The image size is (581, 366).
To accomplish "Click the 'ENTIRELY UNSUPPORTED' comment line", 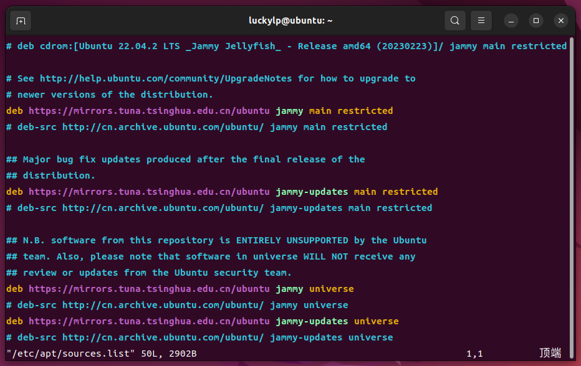I will [x=216, y=240].
